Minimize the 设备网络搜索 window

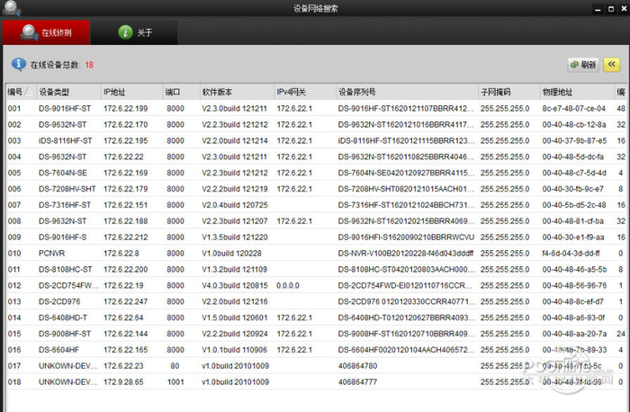[598, 8]
